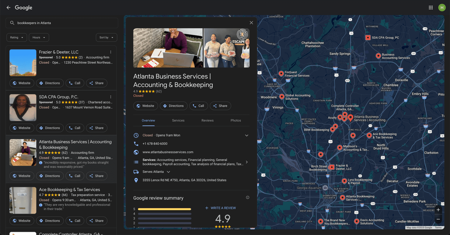
Task: Select the Madison's Accounting & Tax map pin
Action: click(340, 148)
